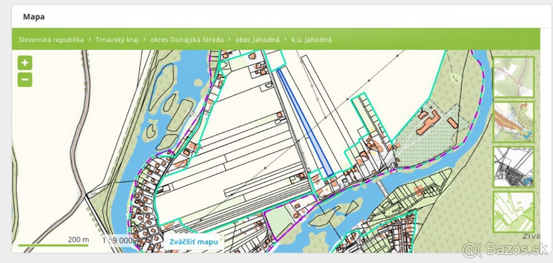The height and width of the screenshot is (263, 553).
Task: Click the chevron after Slovenská republika
Action: 90,40
